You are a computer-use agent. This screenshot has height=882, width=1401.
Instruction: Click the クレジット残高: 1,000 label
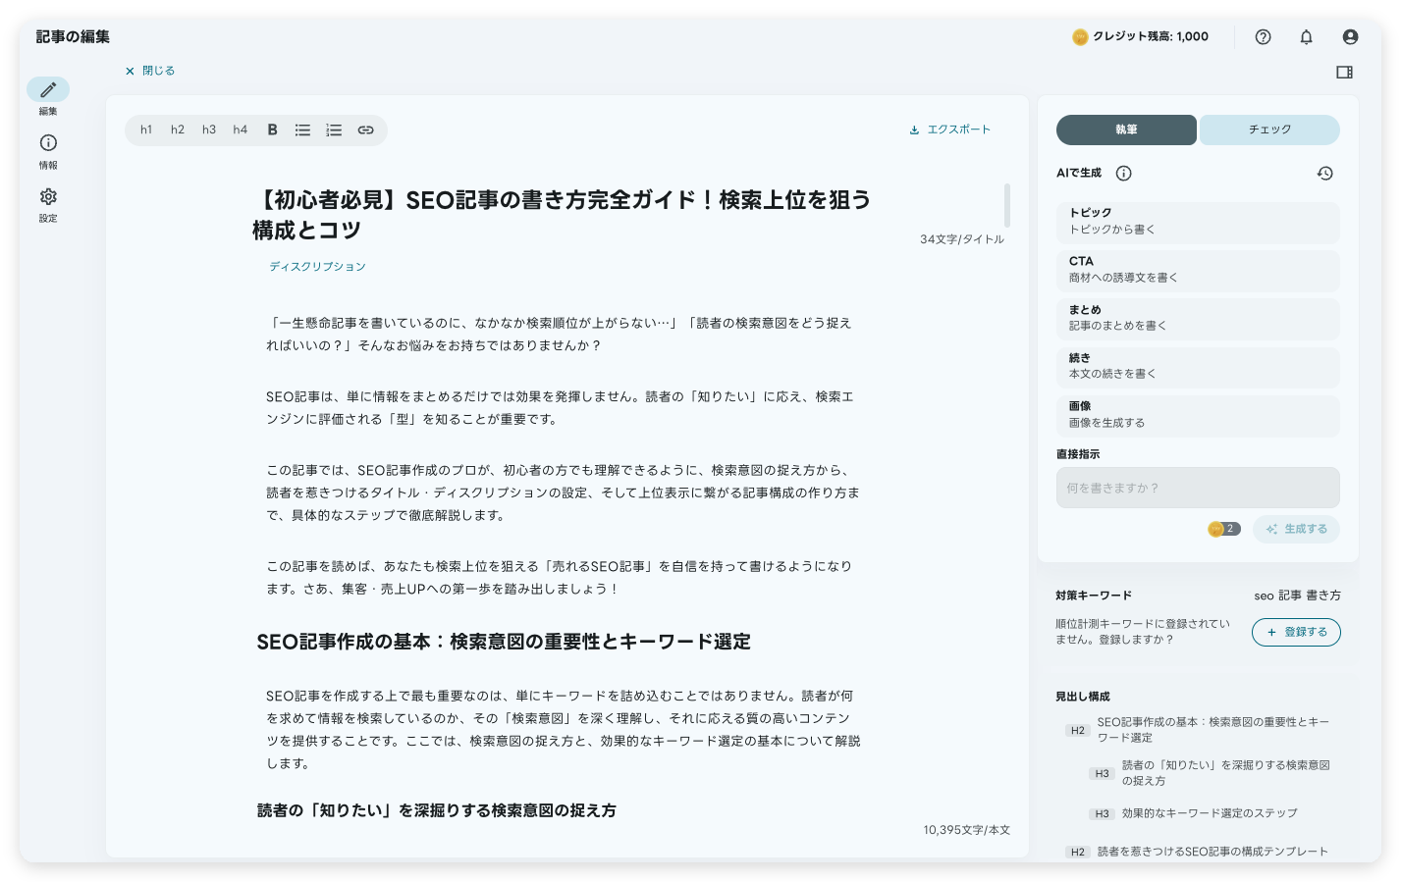[1151, 36]
